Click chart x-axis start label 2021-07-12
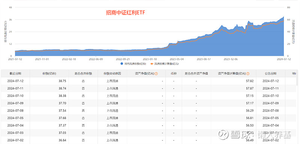The height and width of the screenshot is (144, 300). tap(15, 59)
